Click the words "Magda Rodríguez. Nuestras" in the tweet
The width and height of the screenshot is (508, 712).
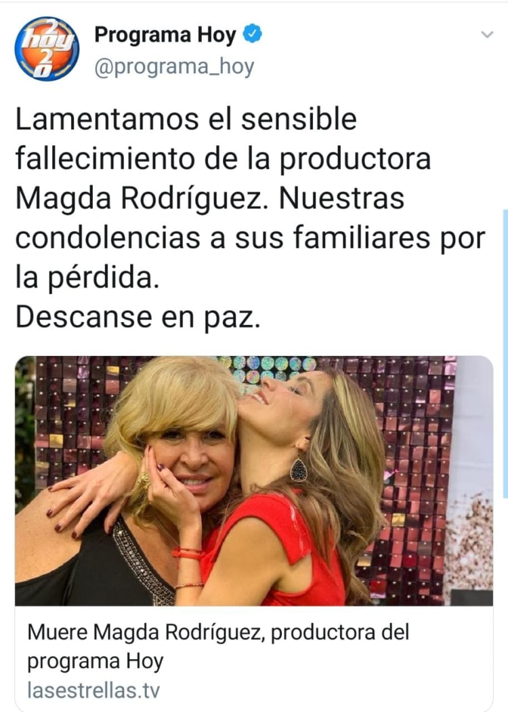tap(210, 199)
